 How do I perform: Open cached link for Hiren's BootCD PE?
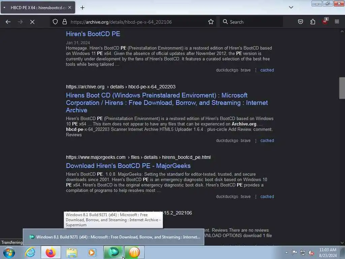(267, 70)
